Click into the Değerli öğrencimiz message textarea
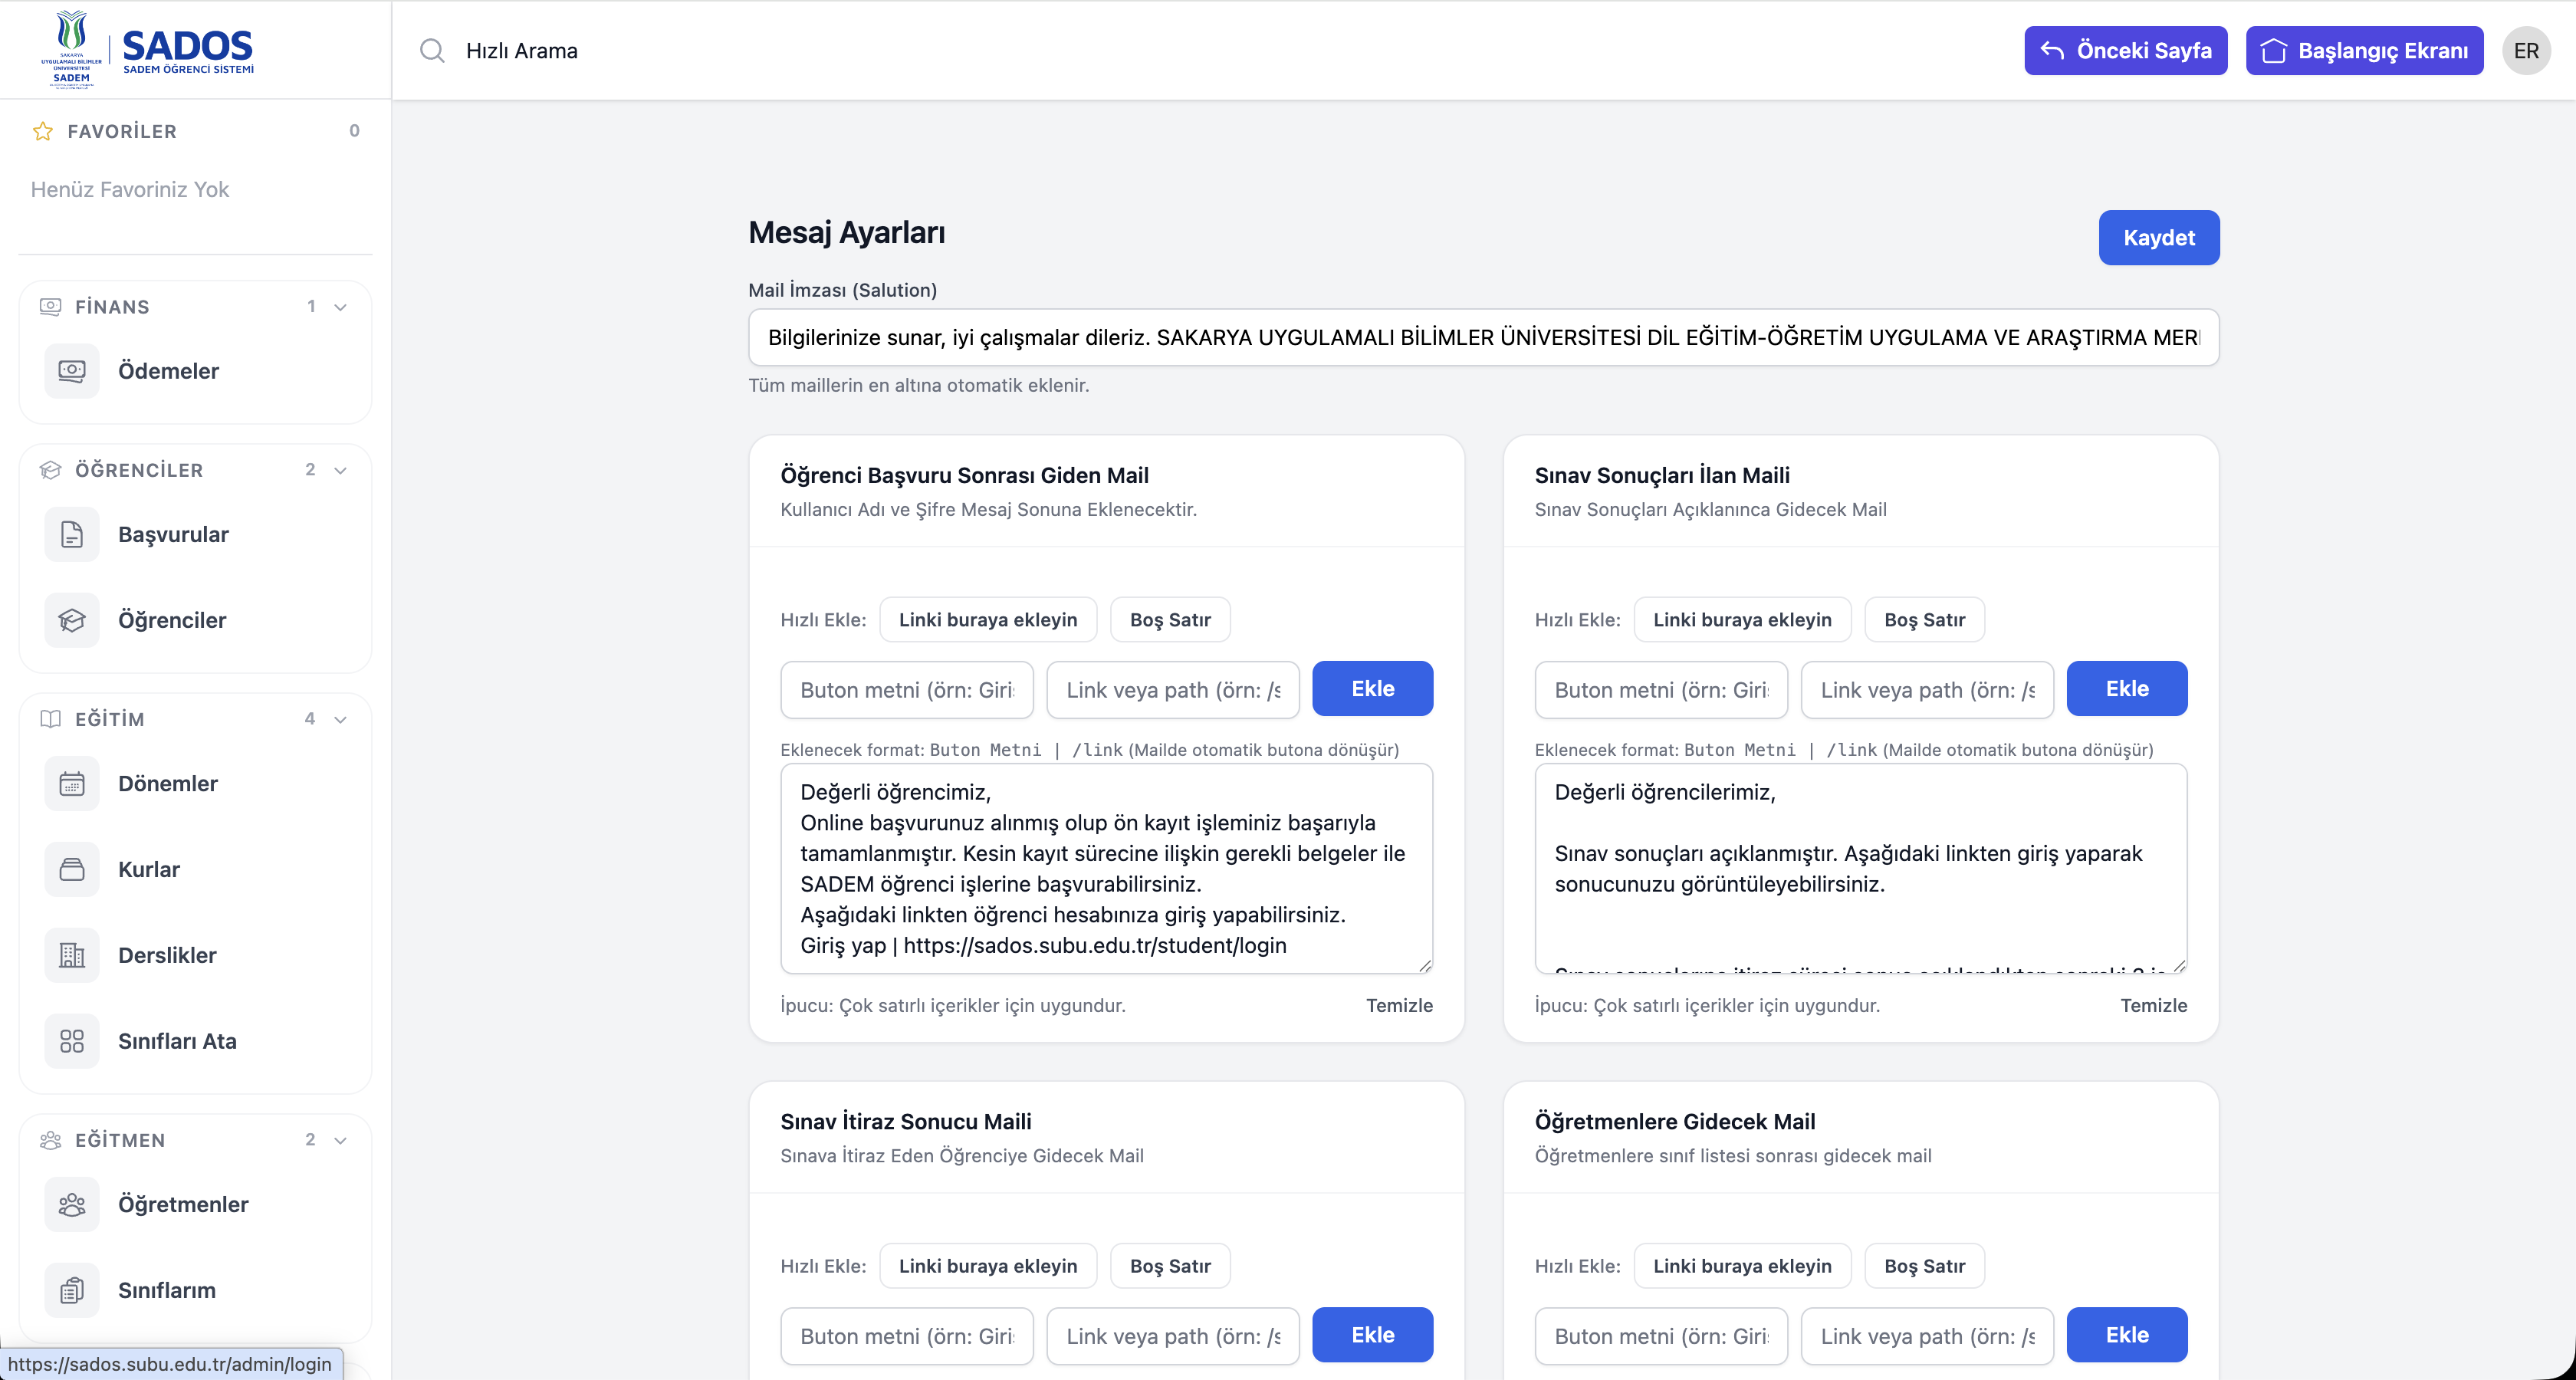 (1107, 869)
